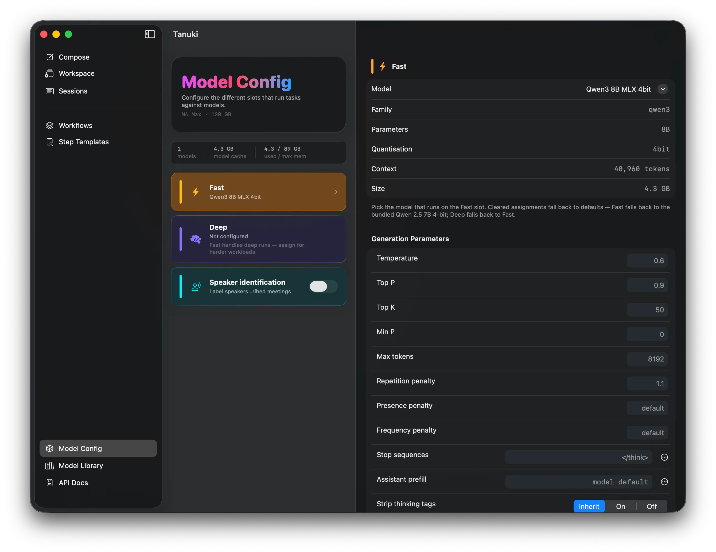This screenshot has width=716, height=552.
Task: Toggle Speaker identification switch
Action: pos(323,286)
